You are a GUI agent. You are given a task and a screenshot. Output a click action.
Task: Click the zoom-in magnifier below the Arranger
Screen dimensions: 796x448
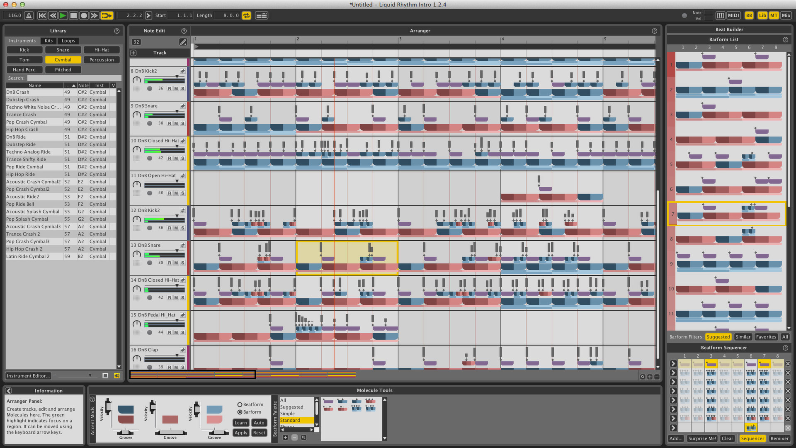click(x=642, y=377)
